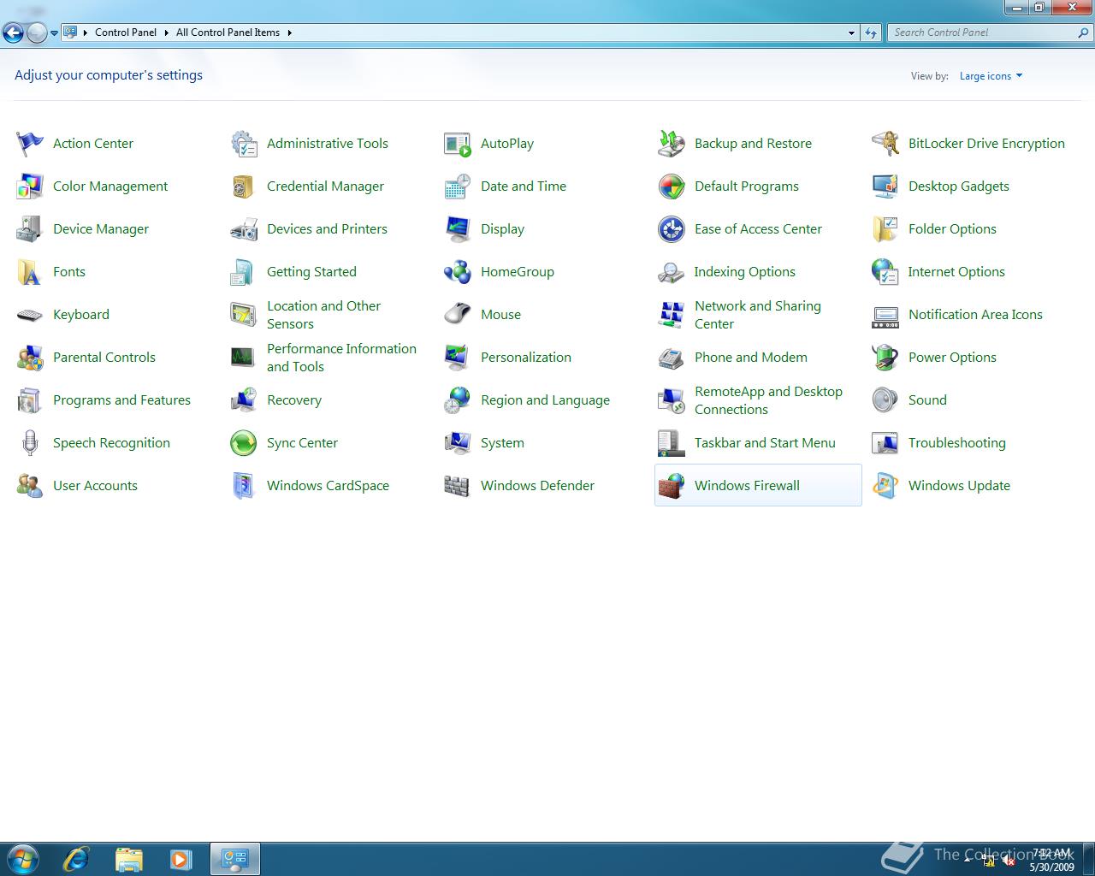Open the Speech Recognition microphone icon
The height and width of the screenshot is (876, 1095).
(x=30, y=443)
